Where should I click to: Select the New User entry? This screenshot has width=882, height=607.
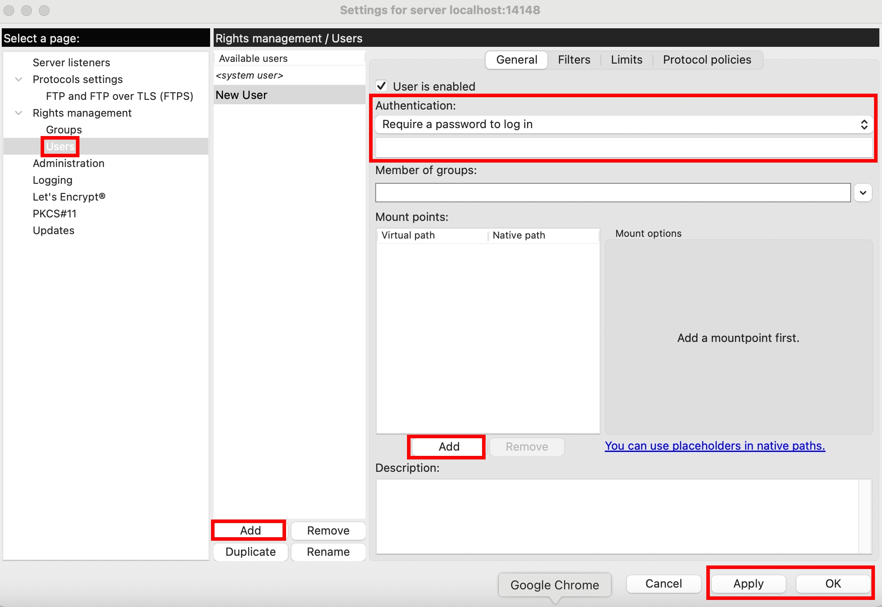[290, 95]
